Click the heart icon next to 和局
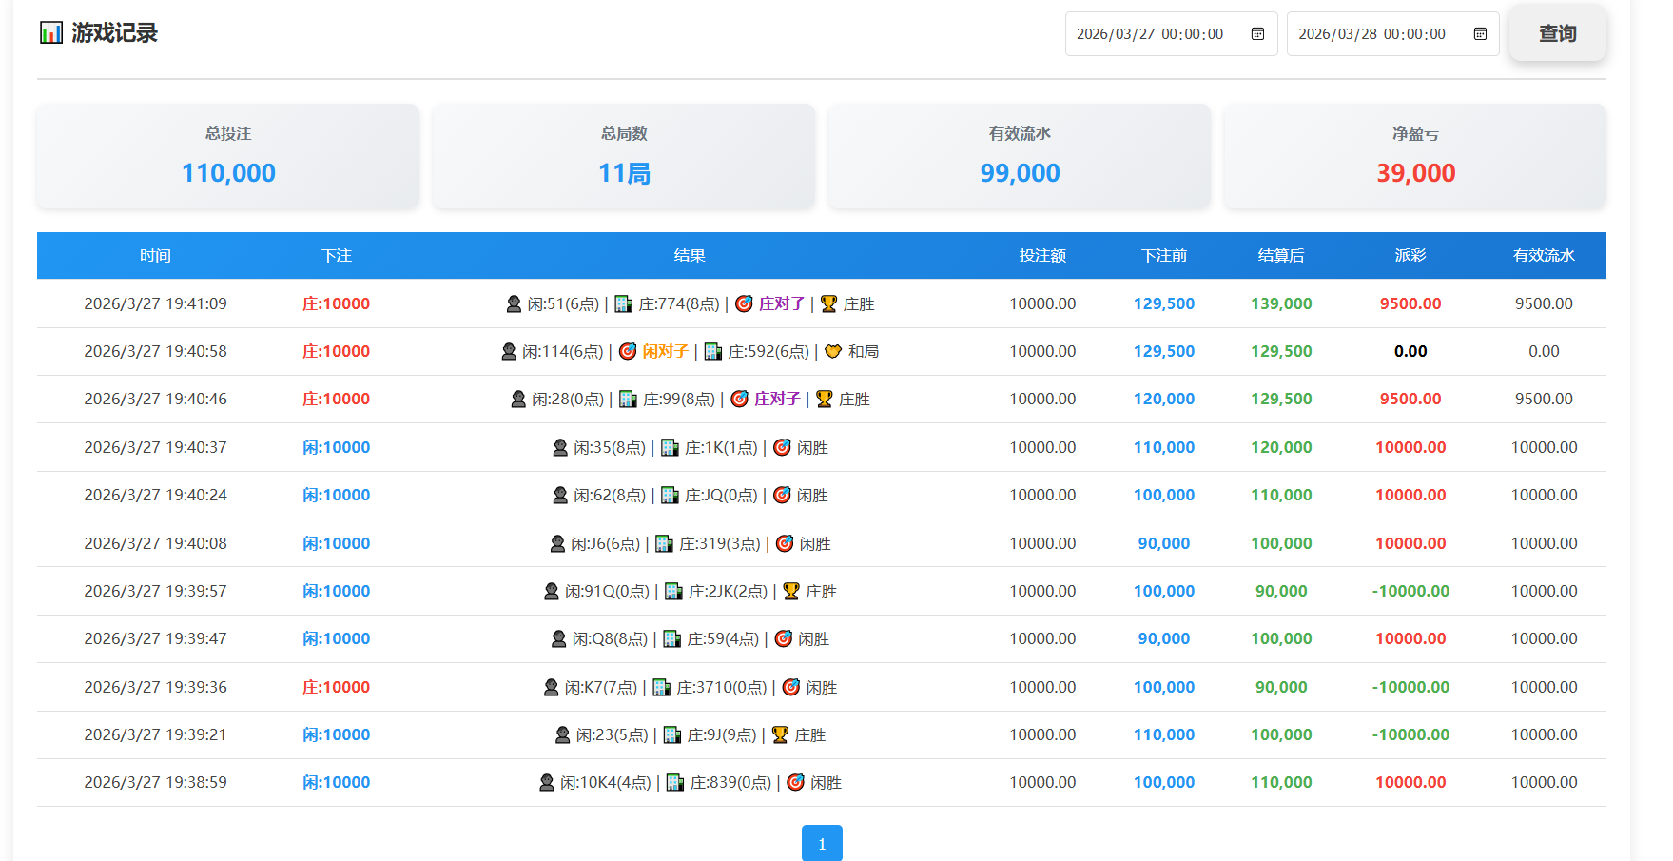Screen dimensions: 1673x861 click(x=833, y=351)
